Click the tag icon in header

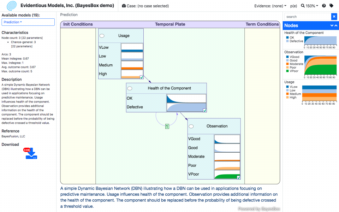pos(331,6)
